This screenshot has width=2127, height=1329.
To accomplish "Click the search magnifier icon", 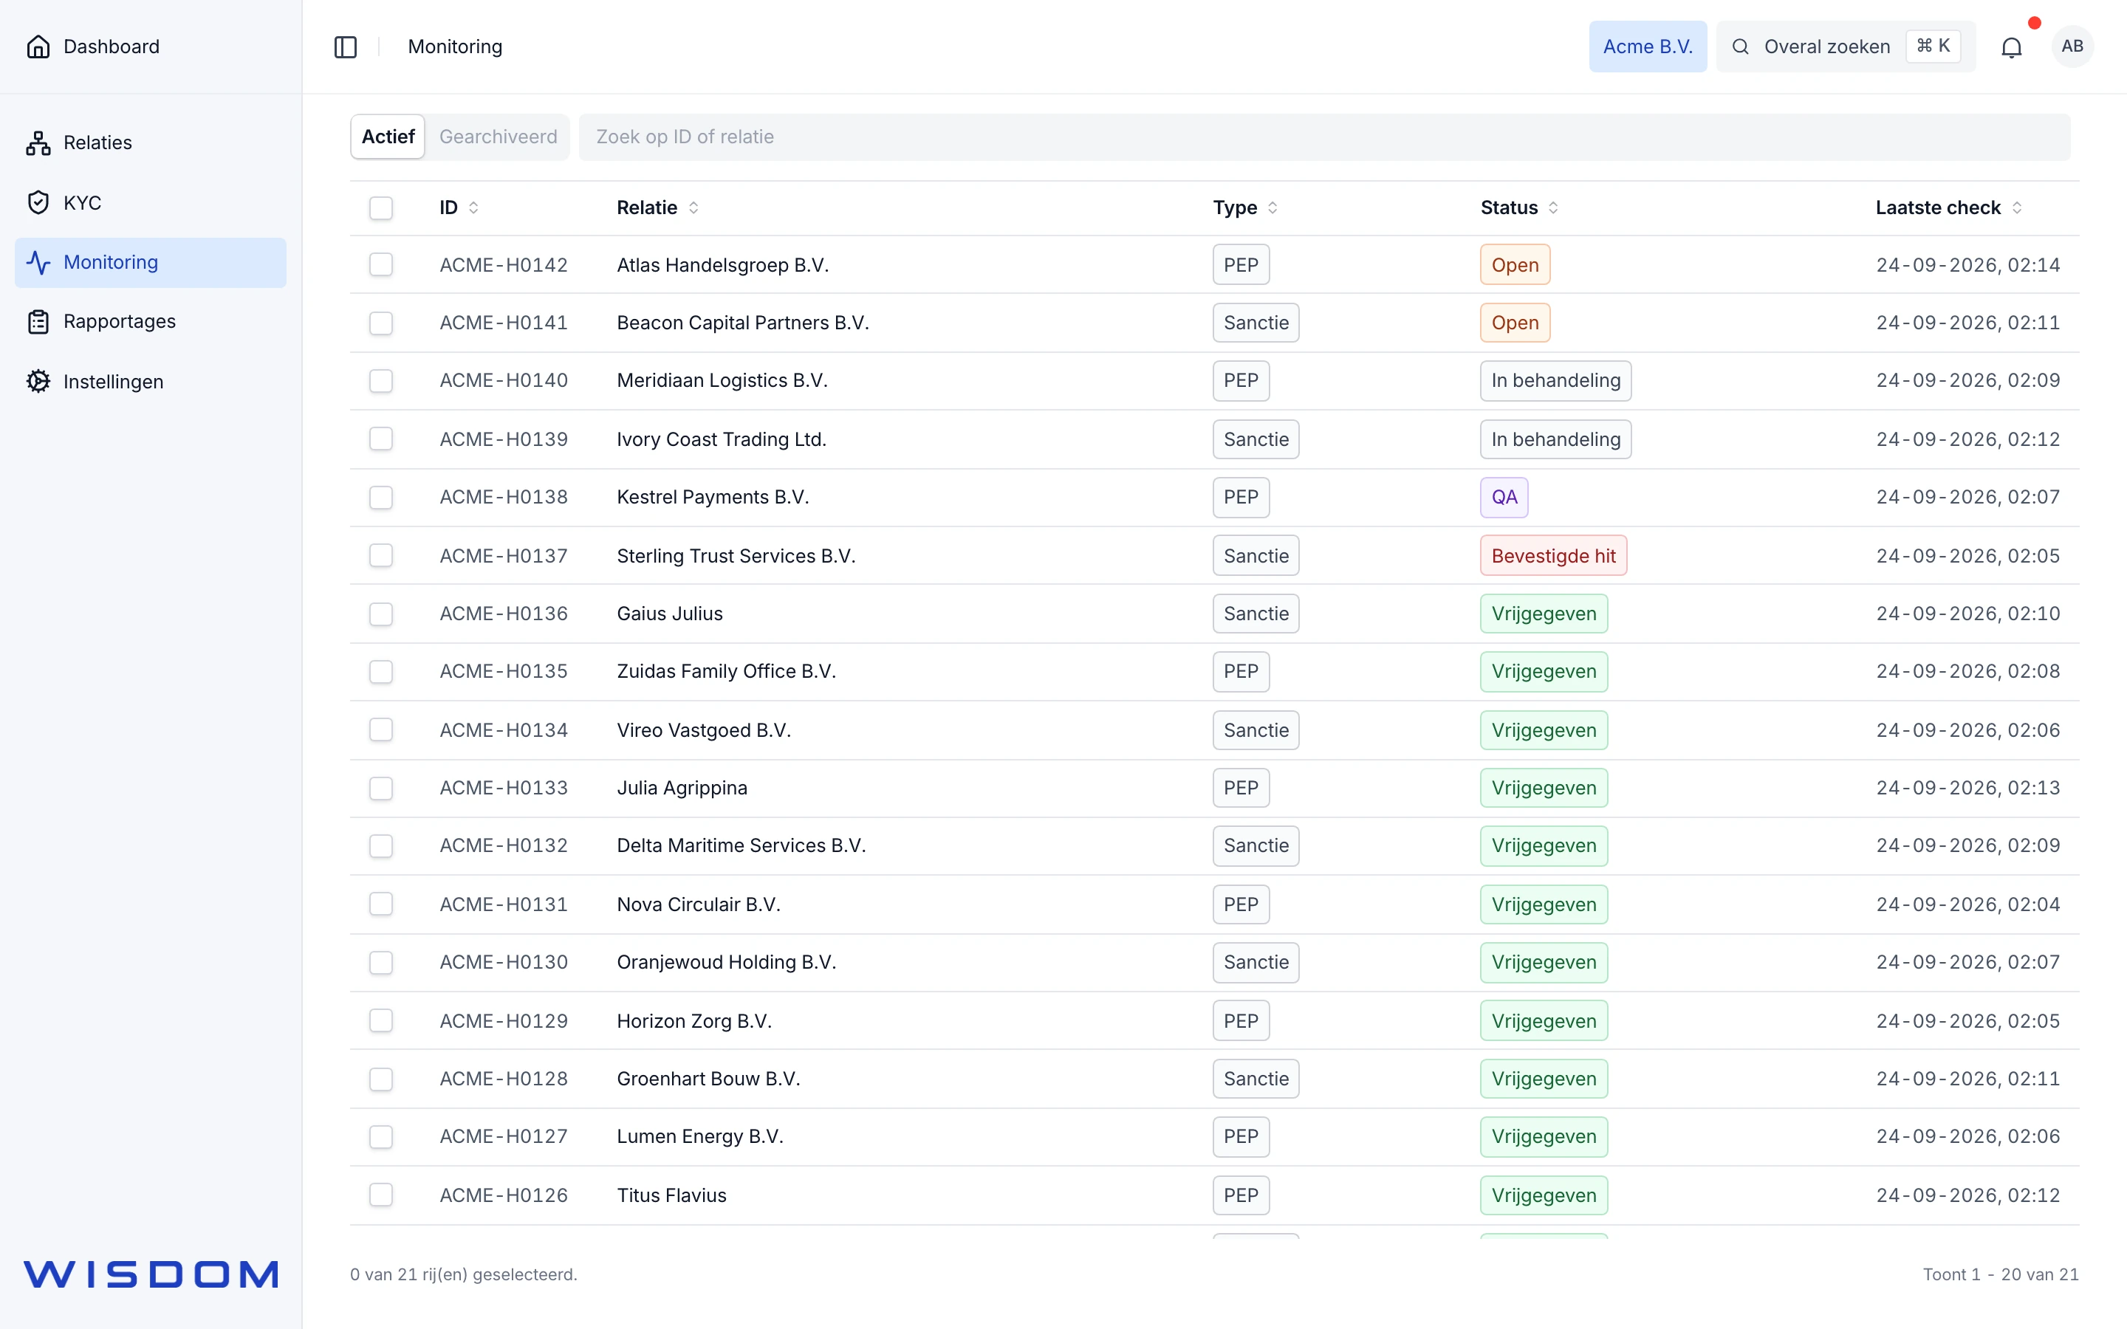I will coord(1739,47).
